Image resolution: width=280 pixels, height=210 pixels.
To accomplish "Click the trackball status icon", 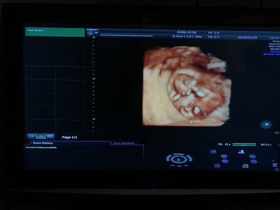I will (x=179, y=159).
